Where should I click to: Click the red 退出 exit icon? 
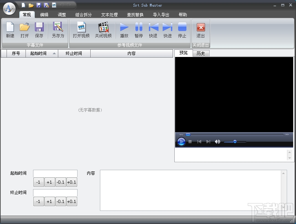coord(201,30)
